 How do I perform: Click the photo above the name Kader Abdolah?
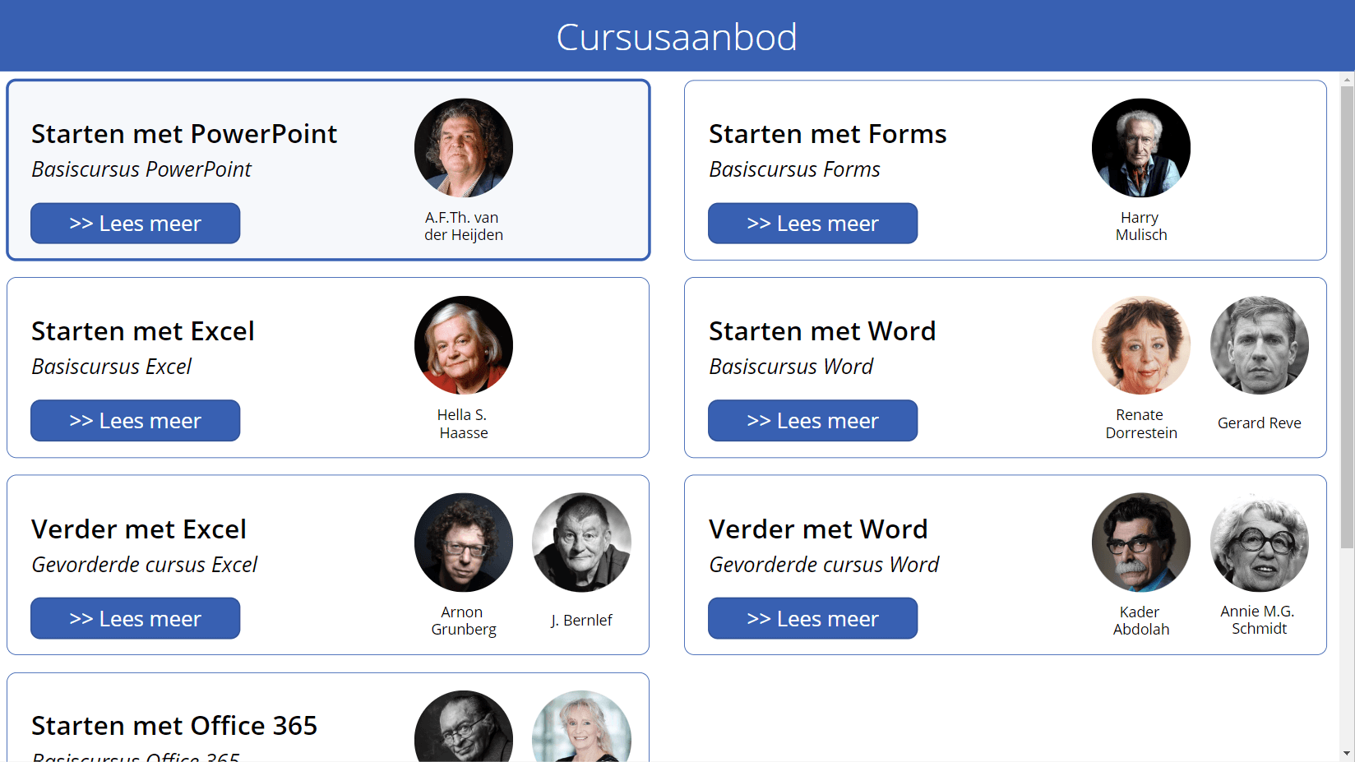tap(1141, 543)
